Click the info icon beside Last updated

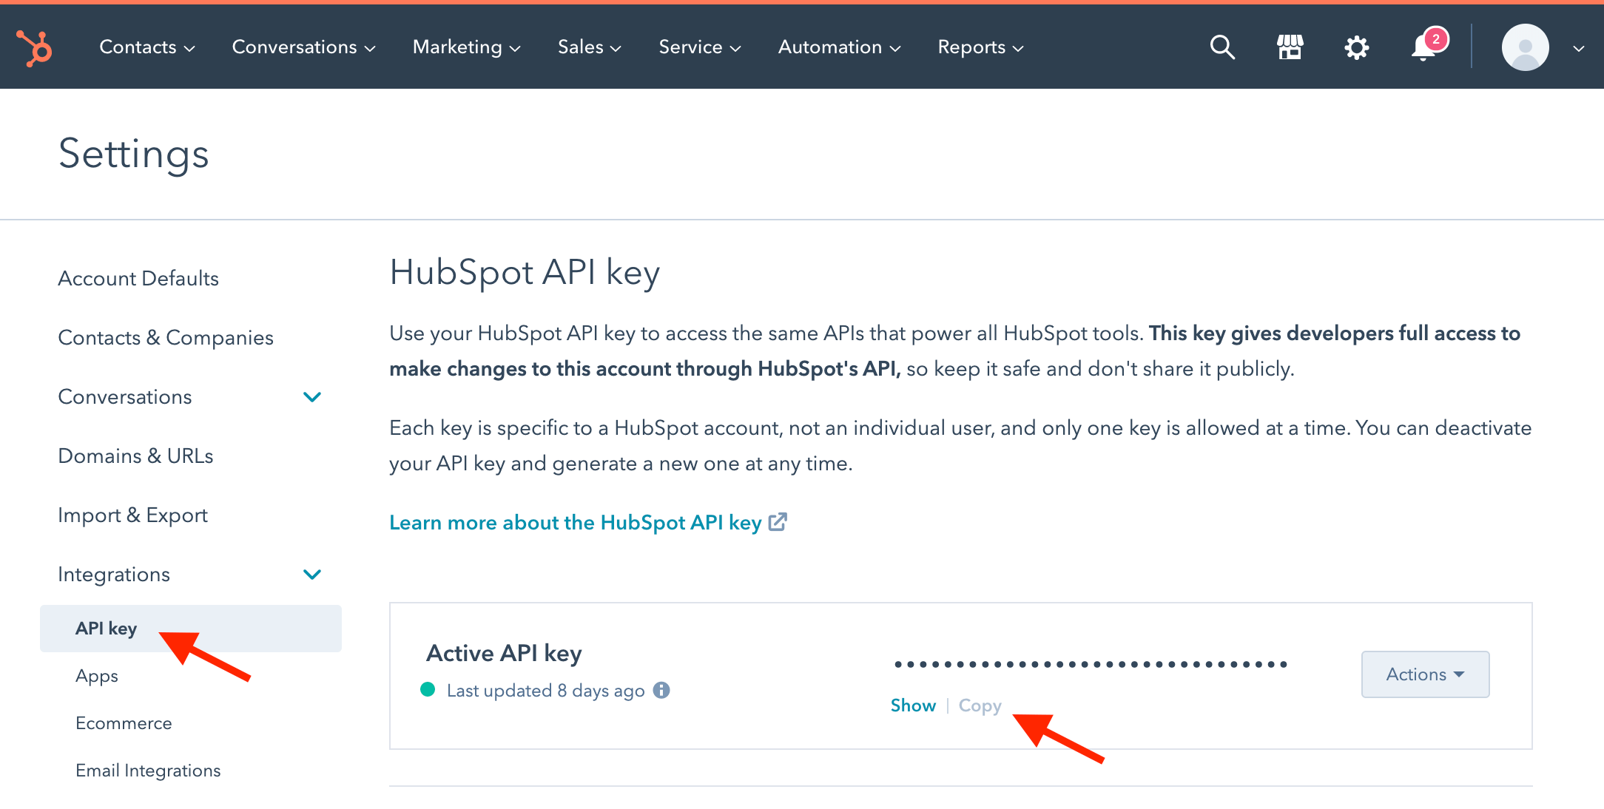click(x=661, y=690)
